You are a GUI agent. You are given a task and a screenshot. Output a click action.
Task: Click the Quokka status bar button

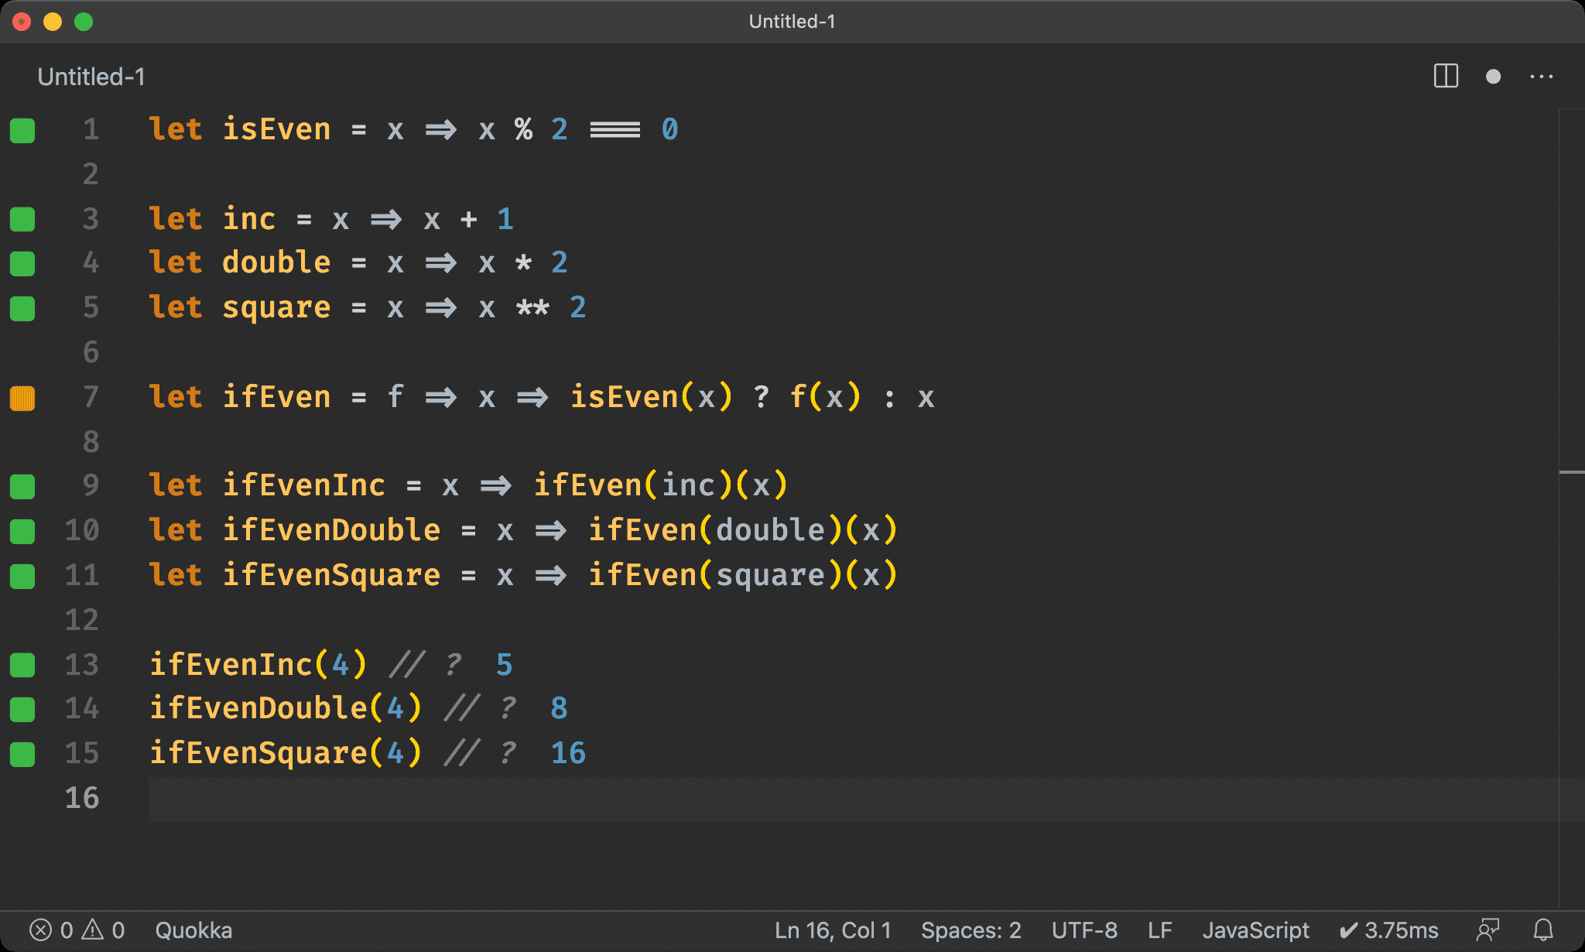click(193, 930)
